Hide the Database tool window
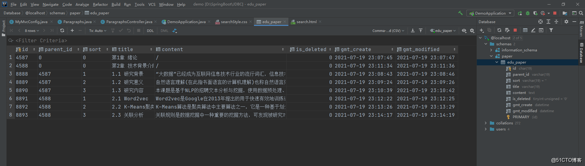This screenshot has height=166, width=585. pos(574,22)
